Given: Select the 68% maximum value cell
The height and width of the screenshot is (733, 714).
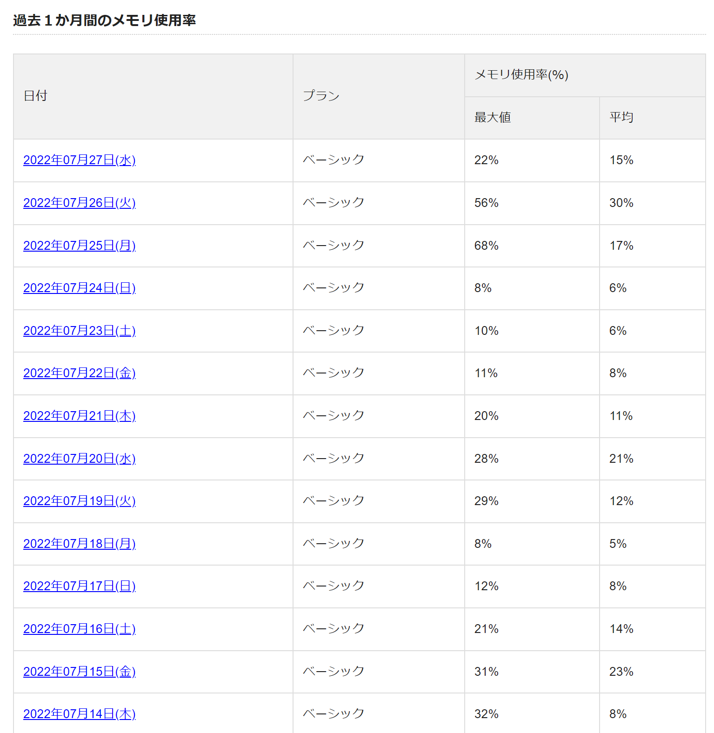Looking at the screenshot, I should tap(532, 246).
